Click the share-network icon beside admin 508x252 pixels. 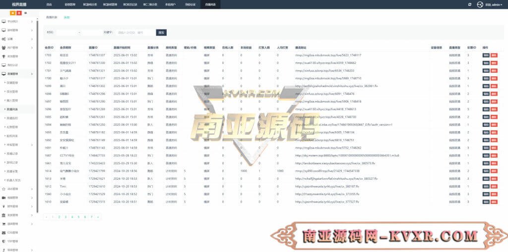pyautogui.click(x=480, y=4)
